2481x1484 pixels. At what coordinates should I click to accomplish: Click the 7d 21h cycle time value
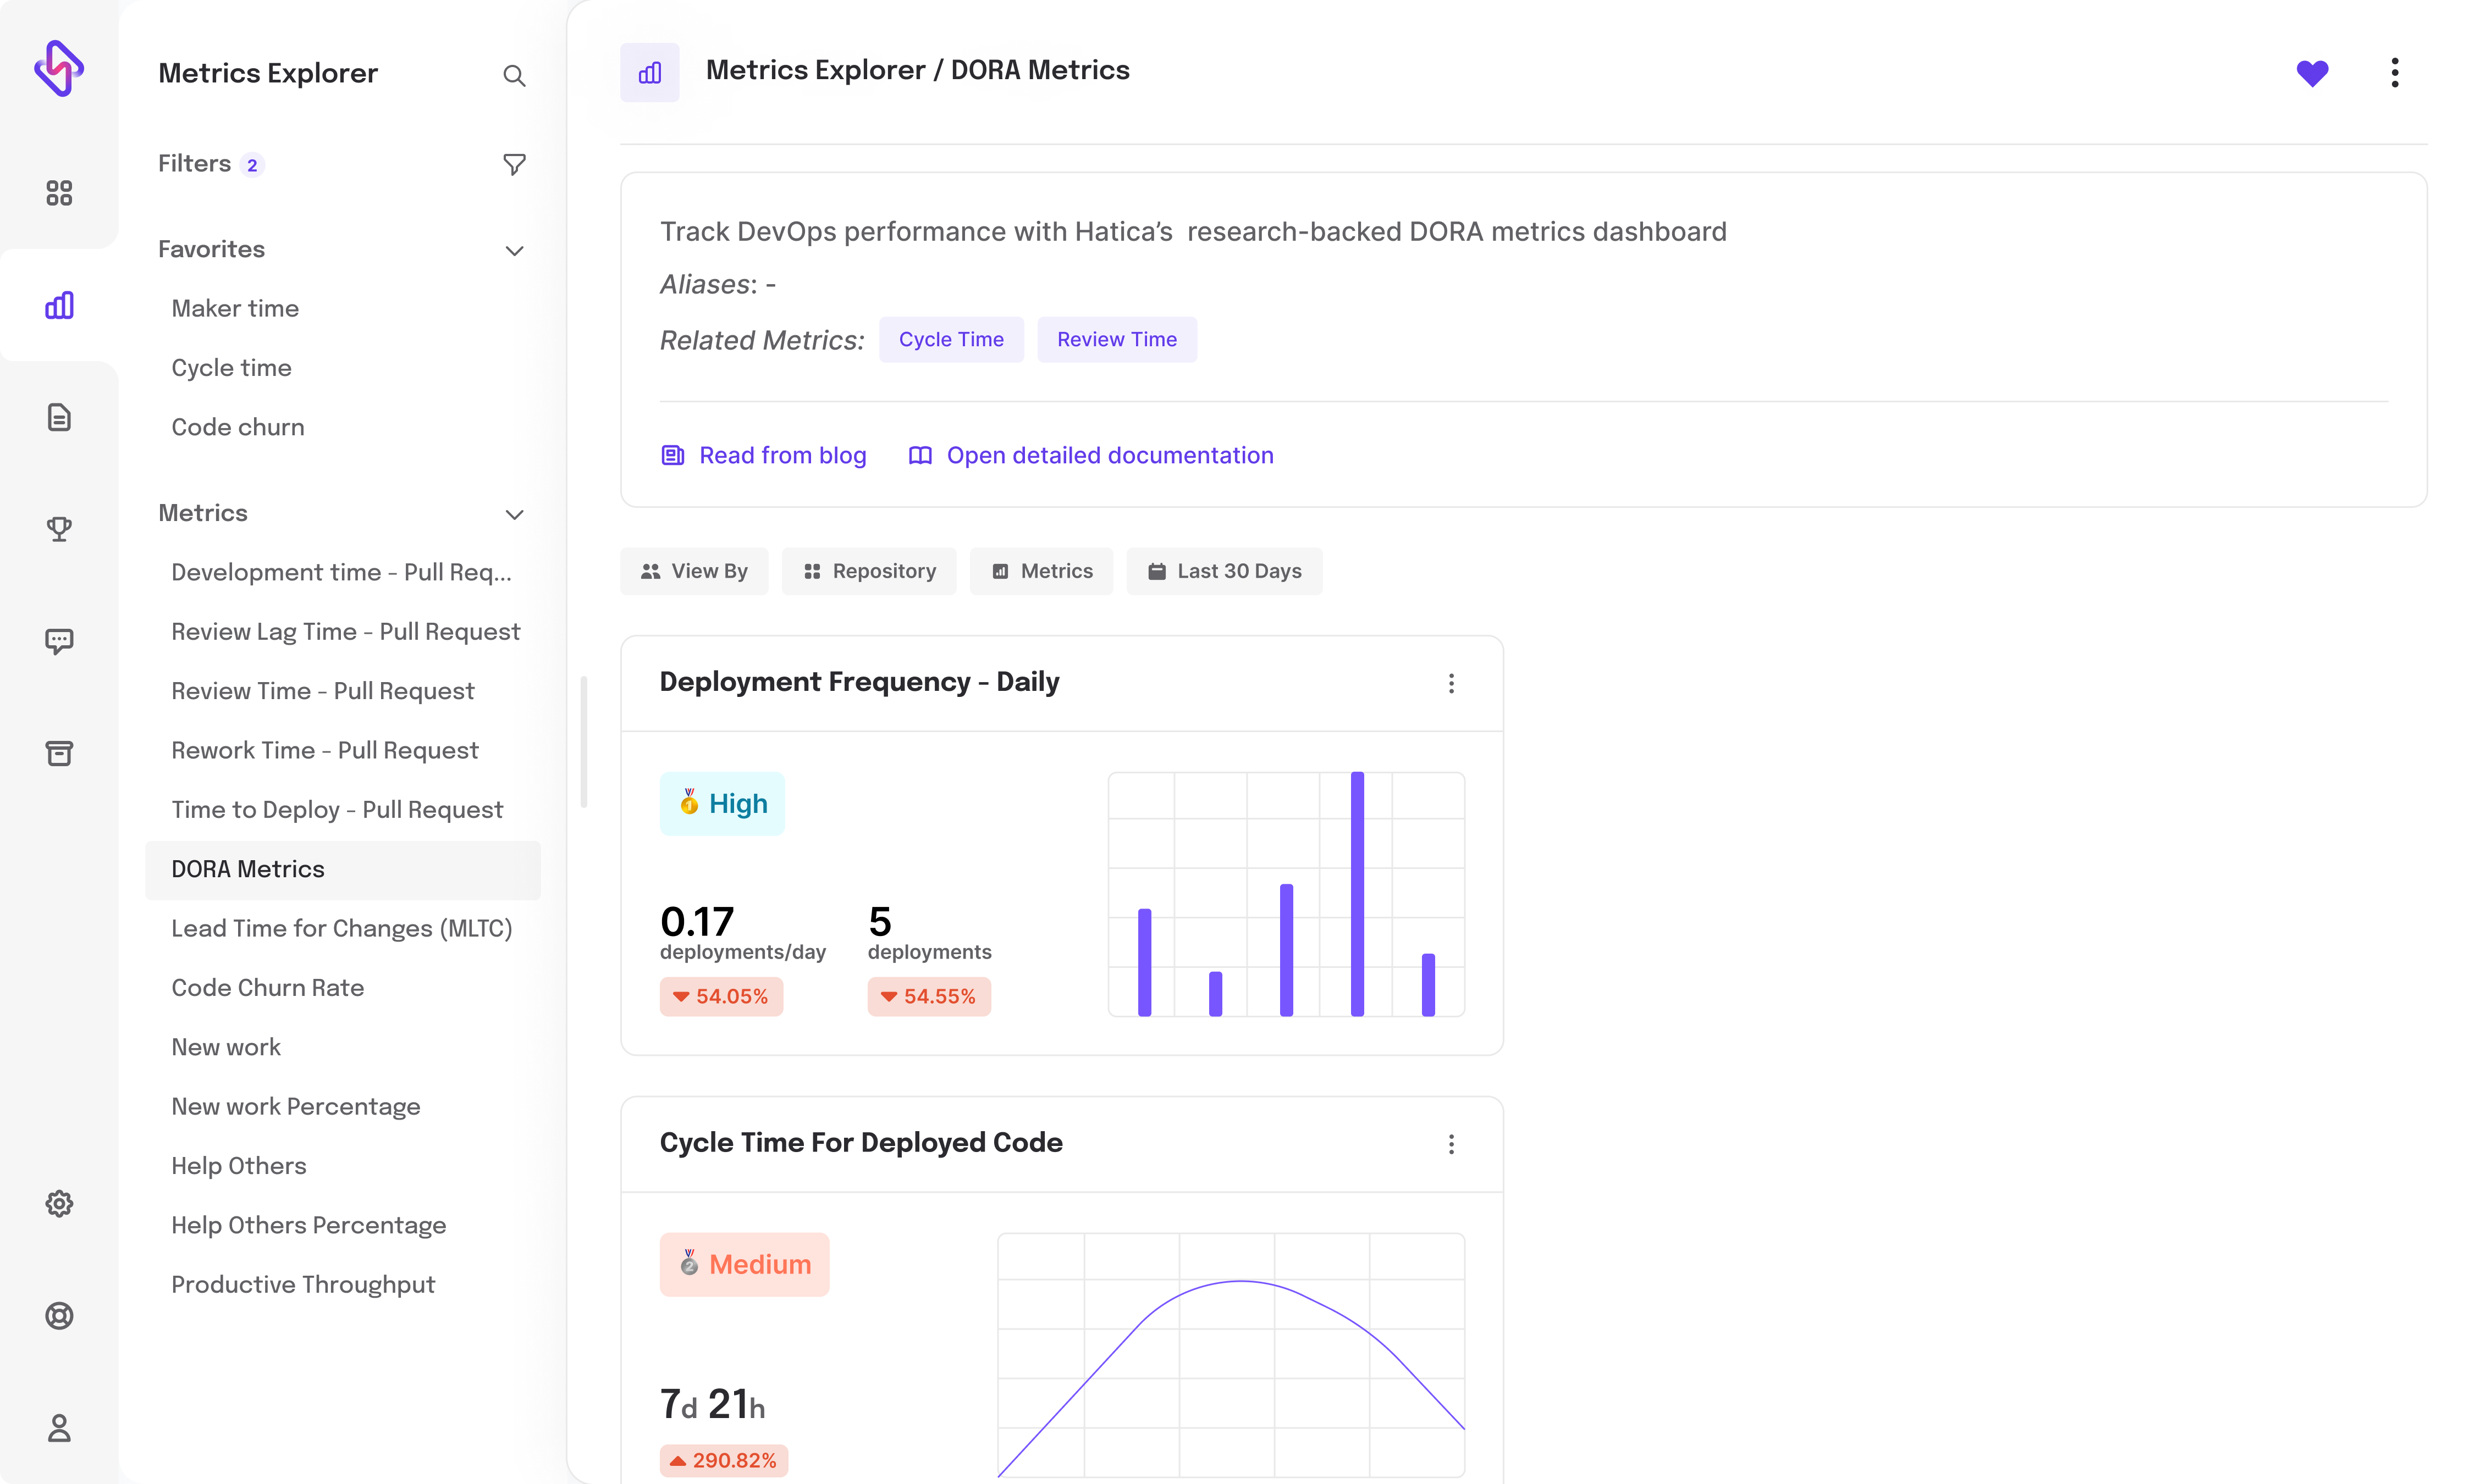point(712,1404)
